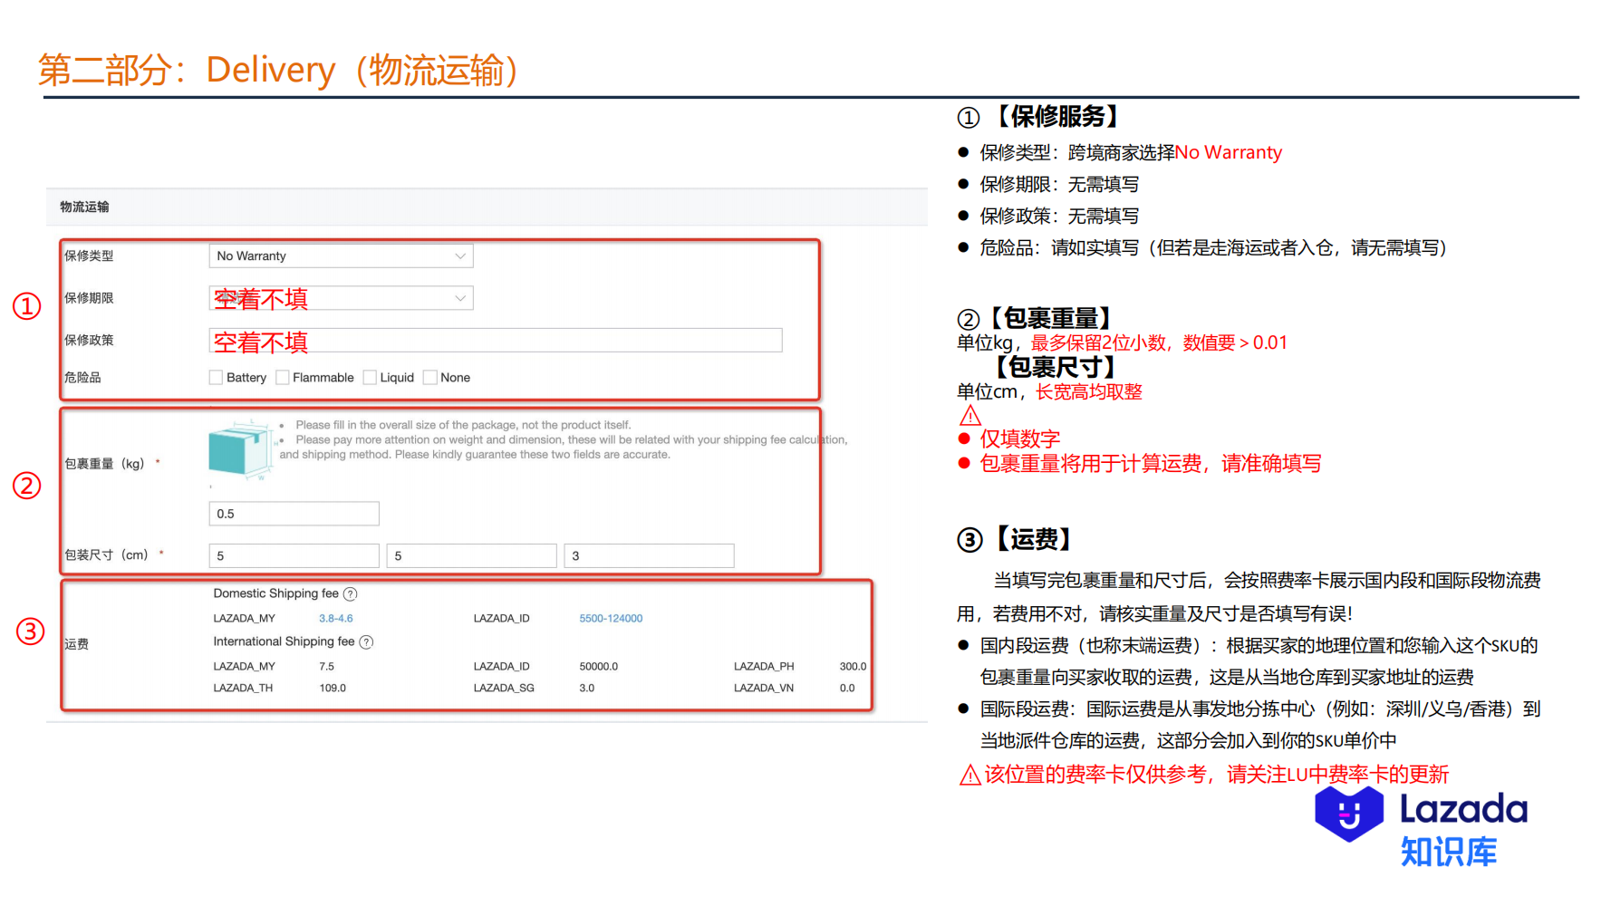
Task: Click LAZADA_ID under International Shipping fee
Action: pos(501,667)
